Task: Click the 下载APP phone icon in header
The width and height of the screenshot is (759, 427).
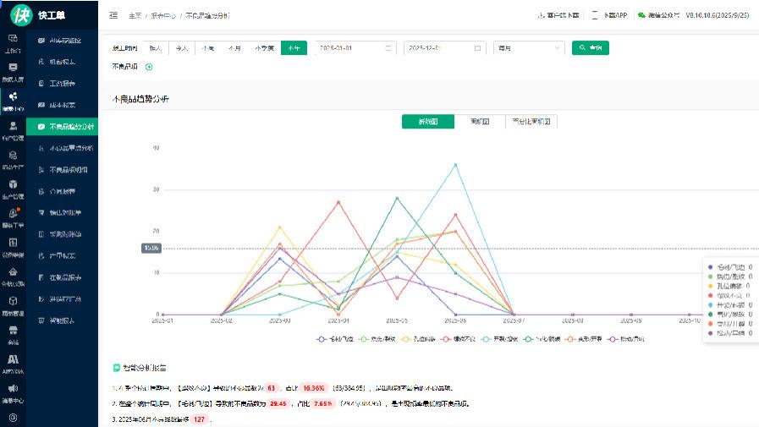Action: coord(595,15)
